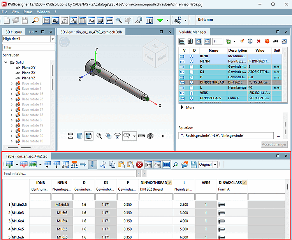This screenshot has width=292, height=240.
Task: Click the ellipsis button beside Equation
Action: [278, 136]
